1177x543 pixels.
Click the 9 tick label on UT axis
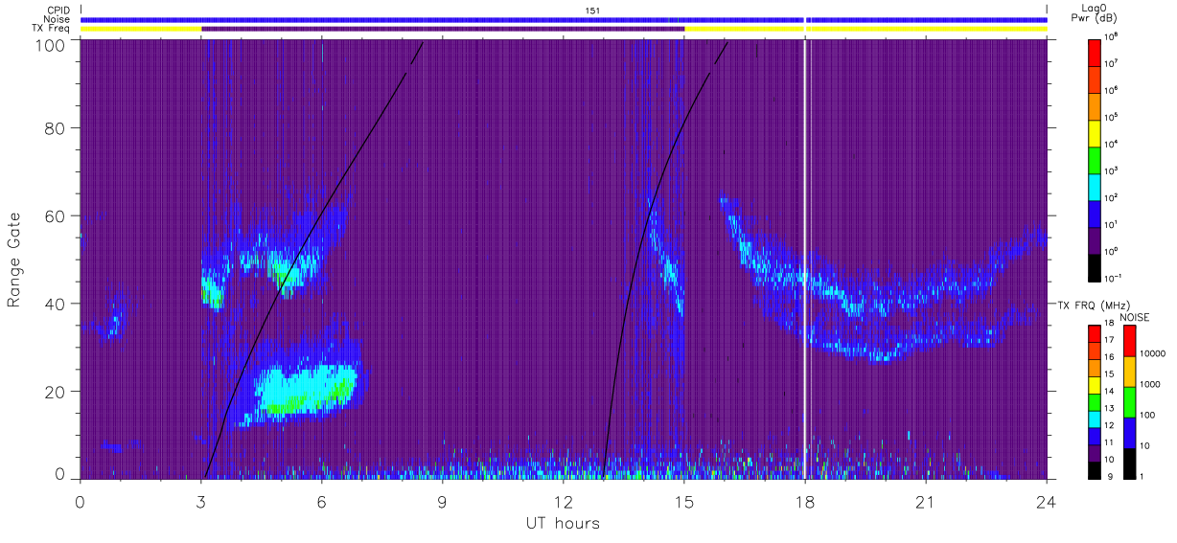[443, 502]
